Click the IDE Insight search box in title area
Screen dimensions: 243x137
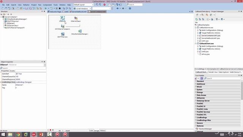[134, 5]
